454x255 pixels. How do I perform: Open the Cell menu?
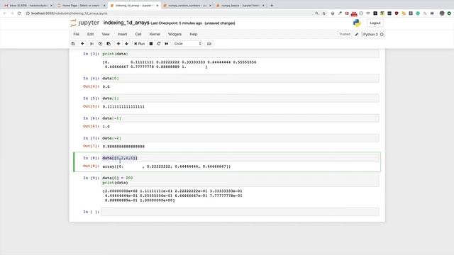(x=138, y=34)
